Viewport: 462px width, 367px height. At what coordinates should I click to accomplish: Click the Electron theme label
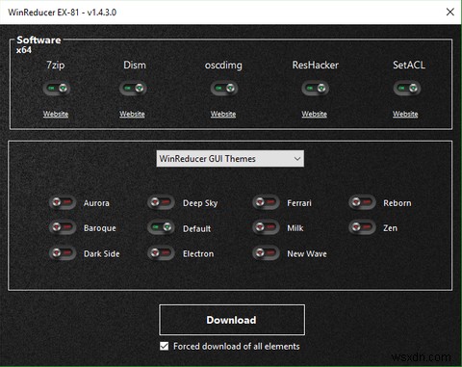point(198,254)
